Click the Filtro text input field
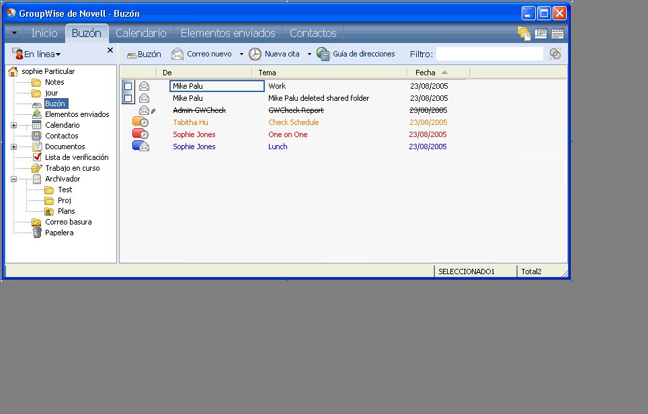 (489, 54)
